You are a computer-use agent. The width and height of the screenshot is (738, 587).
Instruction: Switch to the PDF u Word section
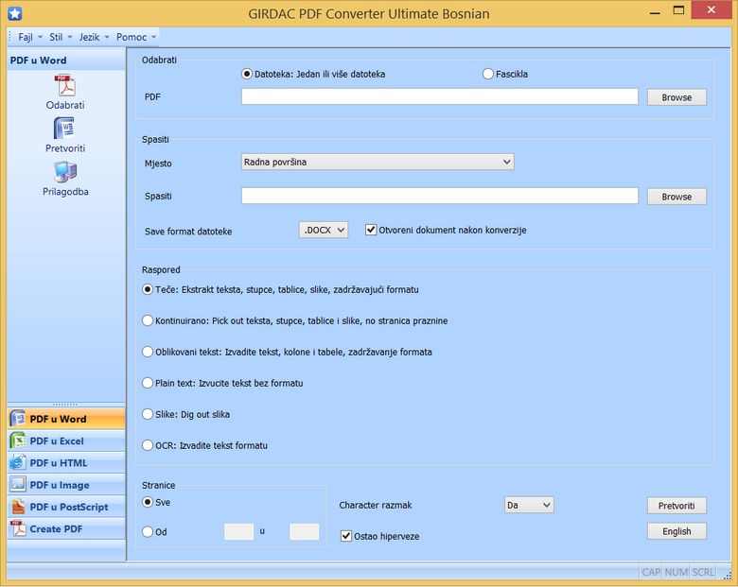click(x=66, y=419)
